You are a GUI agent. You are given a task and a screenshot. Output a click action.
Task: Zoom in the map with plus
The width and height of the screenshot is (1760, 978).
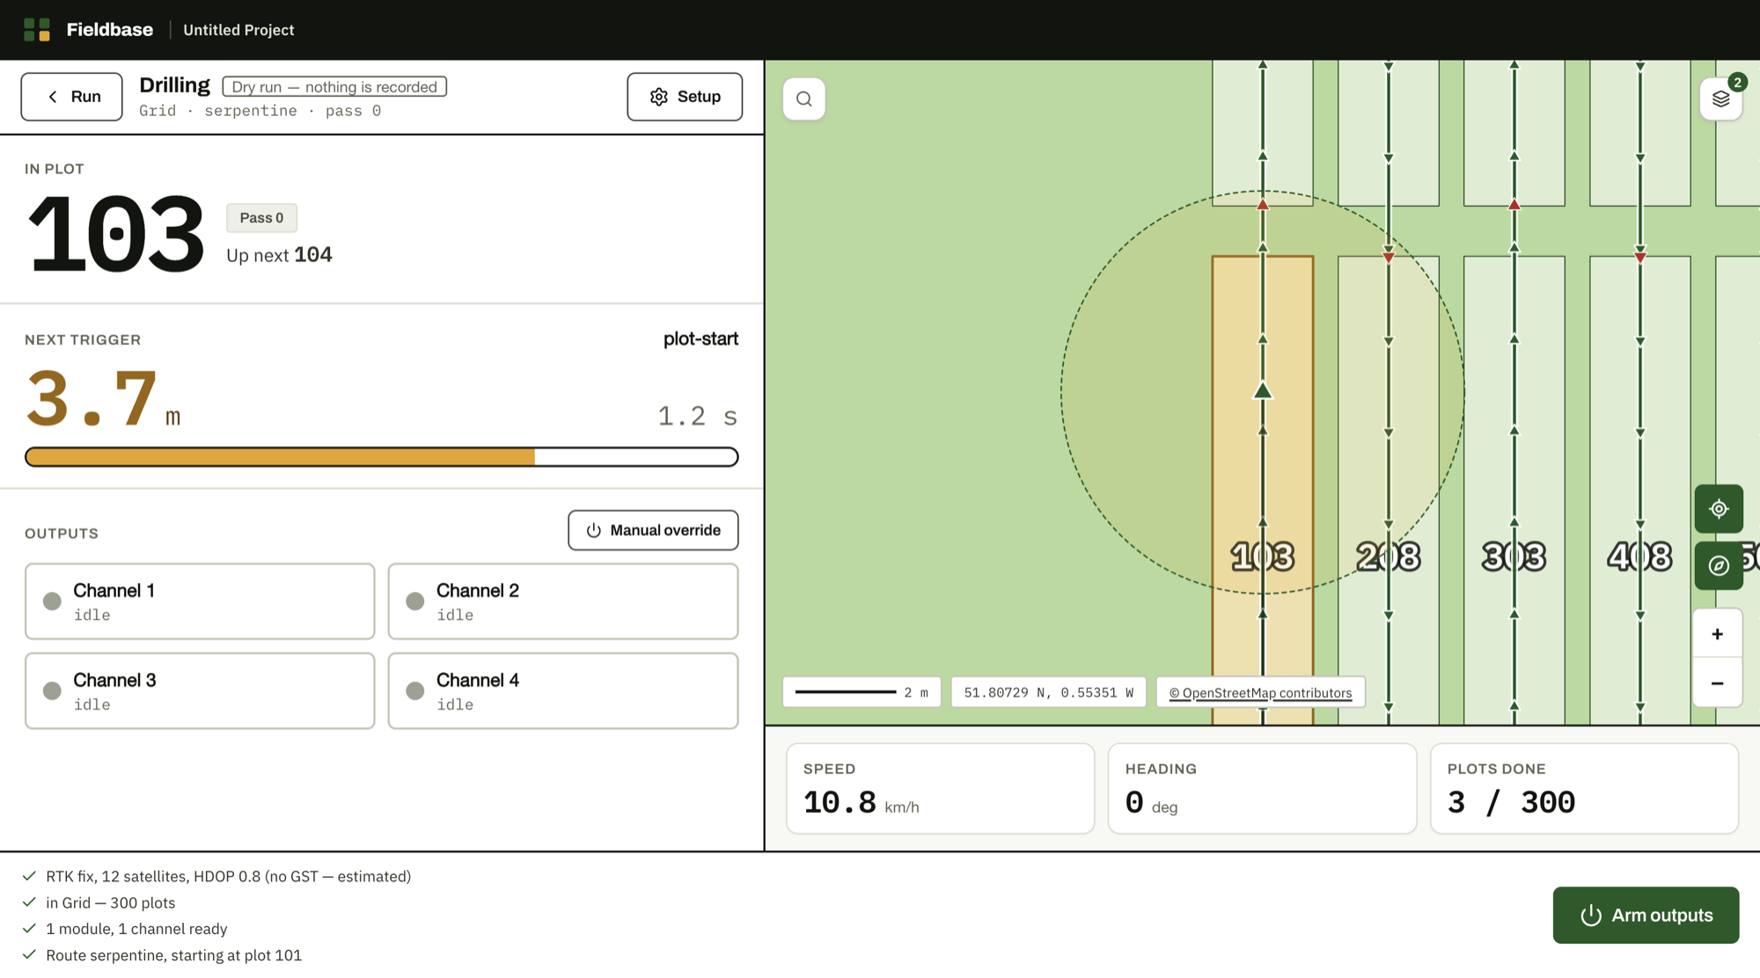pos(1717,634)
